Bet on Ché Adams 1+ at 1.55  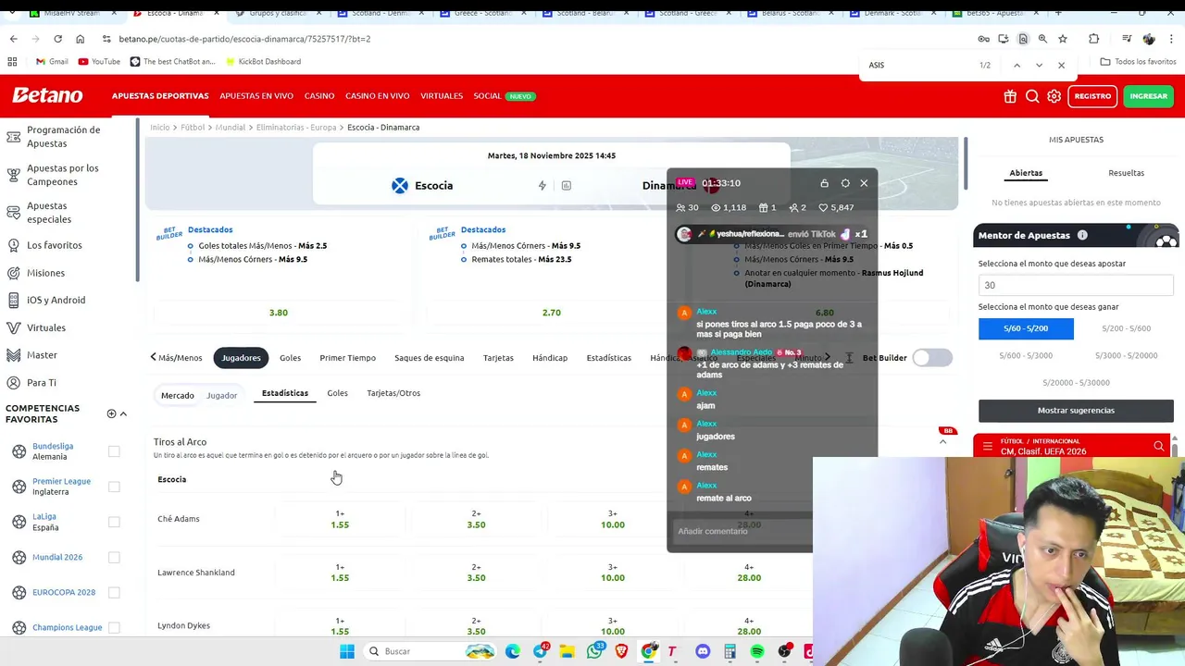tap(340, 519)
